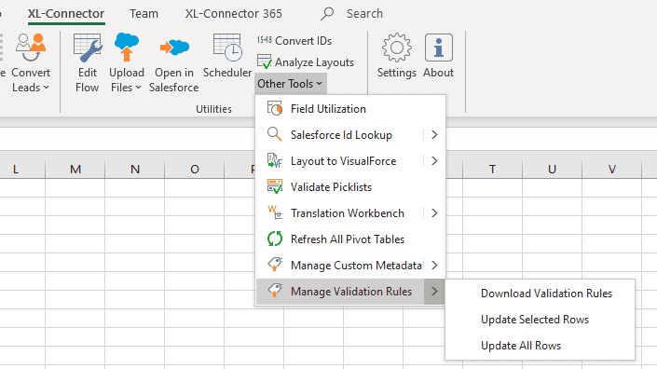The image size is (657, 369).
Task: Open XL-Connector Settings gear
Action: pos(396,56)
